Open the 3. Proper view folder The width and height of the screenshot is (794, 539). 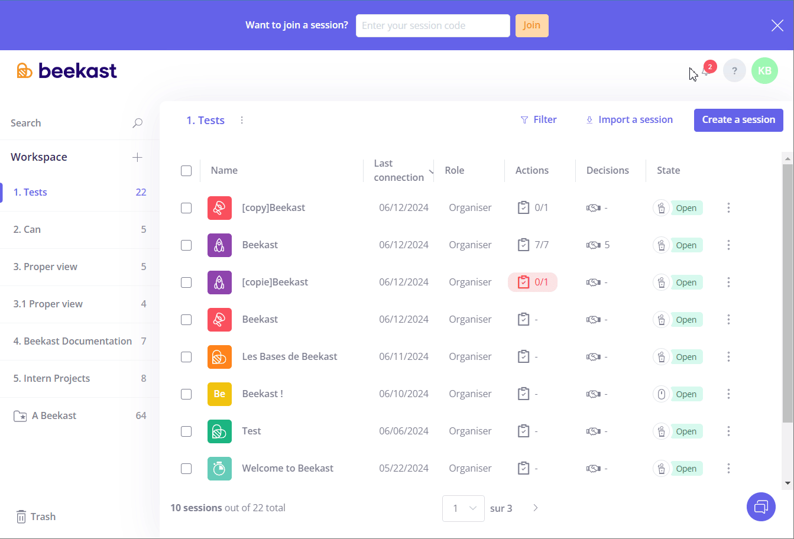point(80,267)
